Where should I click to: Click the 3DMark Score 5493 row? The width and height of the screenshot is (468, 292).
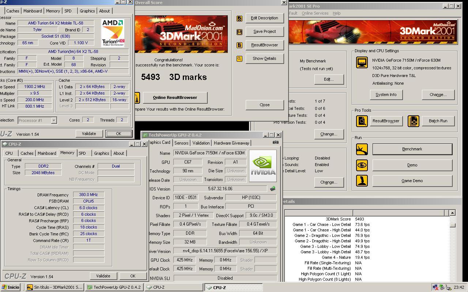pyautogui.click(x=367, y=219)
